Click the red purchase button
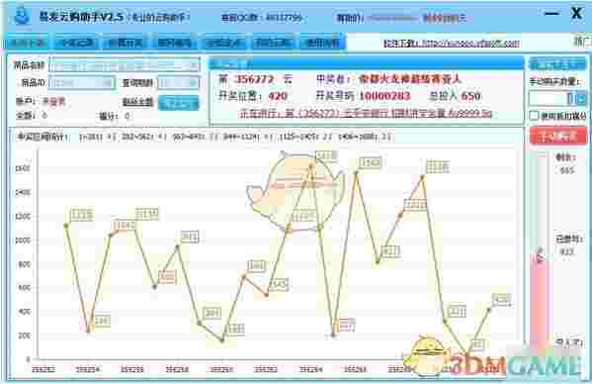Screen dimensions: 592x384 pos(558,136)
